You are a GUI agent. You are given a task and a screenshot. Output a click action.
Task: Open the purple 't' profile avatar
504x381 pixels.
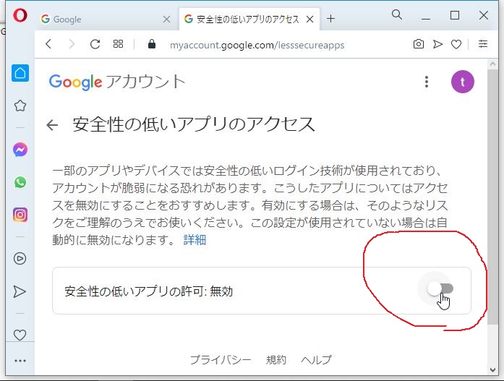click(463, 82)
